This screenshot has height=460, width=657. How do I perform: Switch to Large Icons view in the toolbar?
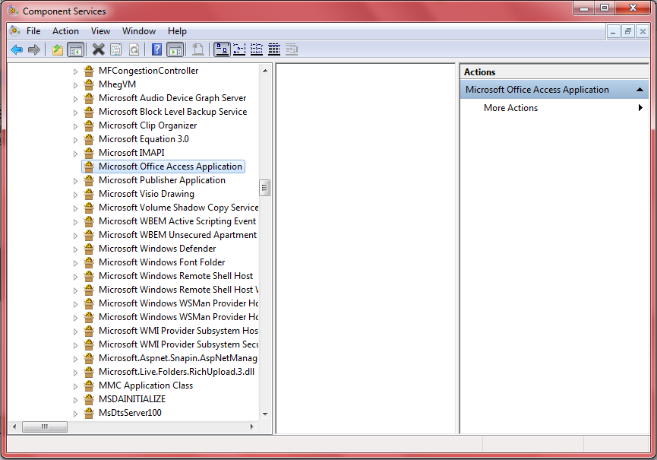pos(222,50)
